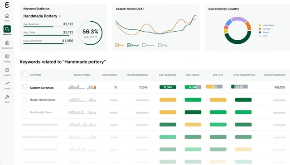Image resolution: width=290 pixels, height=165 pixels.
Task: Enable the eBay trend checkbox
Action: [x=160, y=45]
